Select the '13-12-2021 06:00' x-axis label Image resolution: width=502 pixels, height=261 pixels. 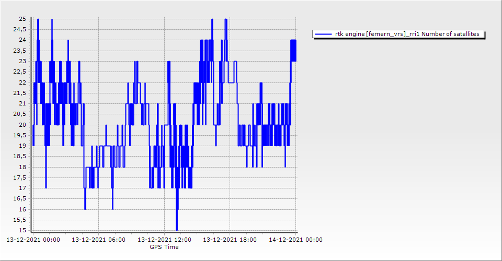(x=98, y=240)
